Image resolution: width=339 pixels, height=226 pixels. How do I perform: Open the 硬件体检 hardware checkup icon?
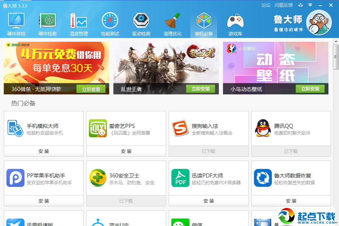tap(16, 21)
